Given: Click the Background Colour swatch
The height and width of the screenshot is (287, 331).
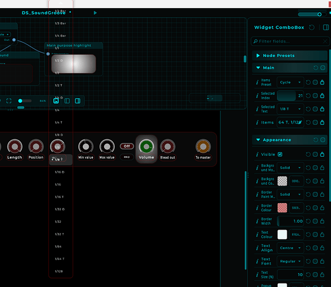Looking at the screenshot, I should (282, 181).
